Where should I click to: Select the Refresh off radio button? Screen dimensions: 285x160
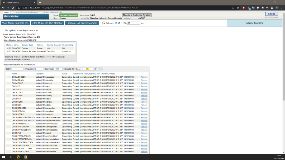click(x=116, y=23)
